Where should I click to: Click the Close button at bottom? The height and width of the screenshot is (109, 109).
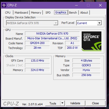(95, 103)
